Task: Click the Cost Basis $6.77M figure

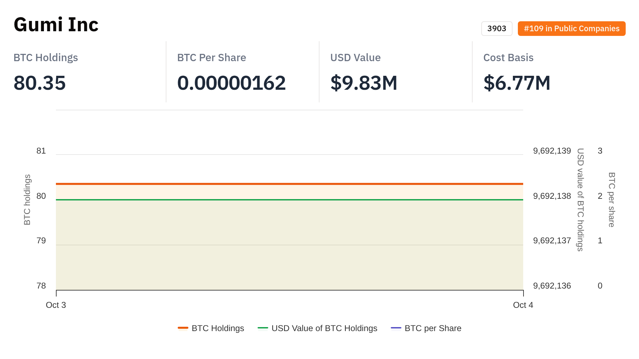Action: coord(517,83)
